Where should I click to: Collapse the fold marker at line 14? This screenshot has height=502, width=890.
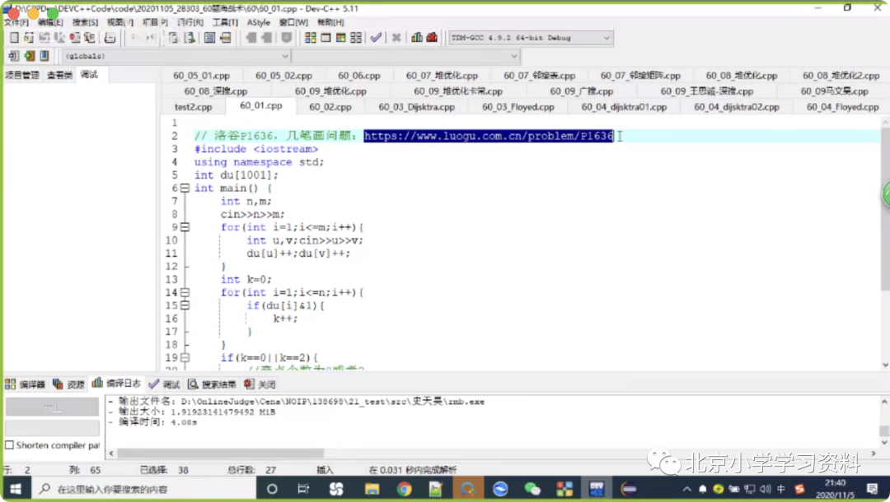[185, 292]
